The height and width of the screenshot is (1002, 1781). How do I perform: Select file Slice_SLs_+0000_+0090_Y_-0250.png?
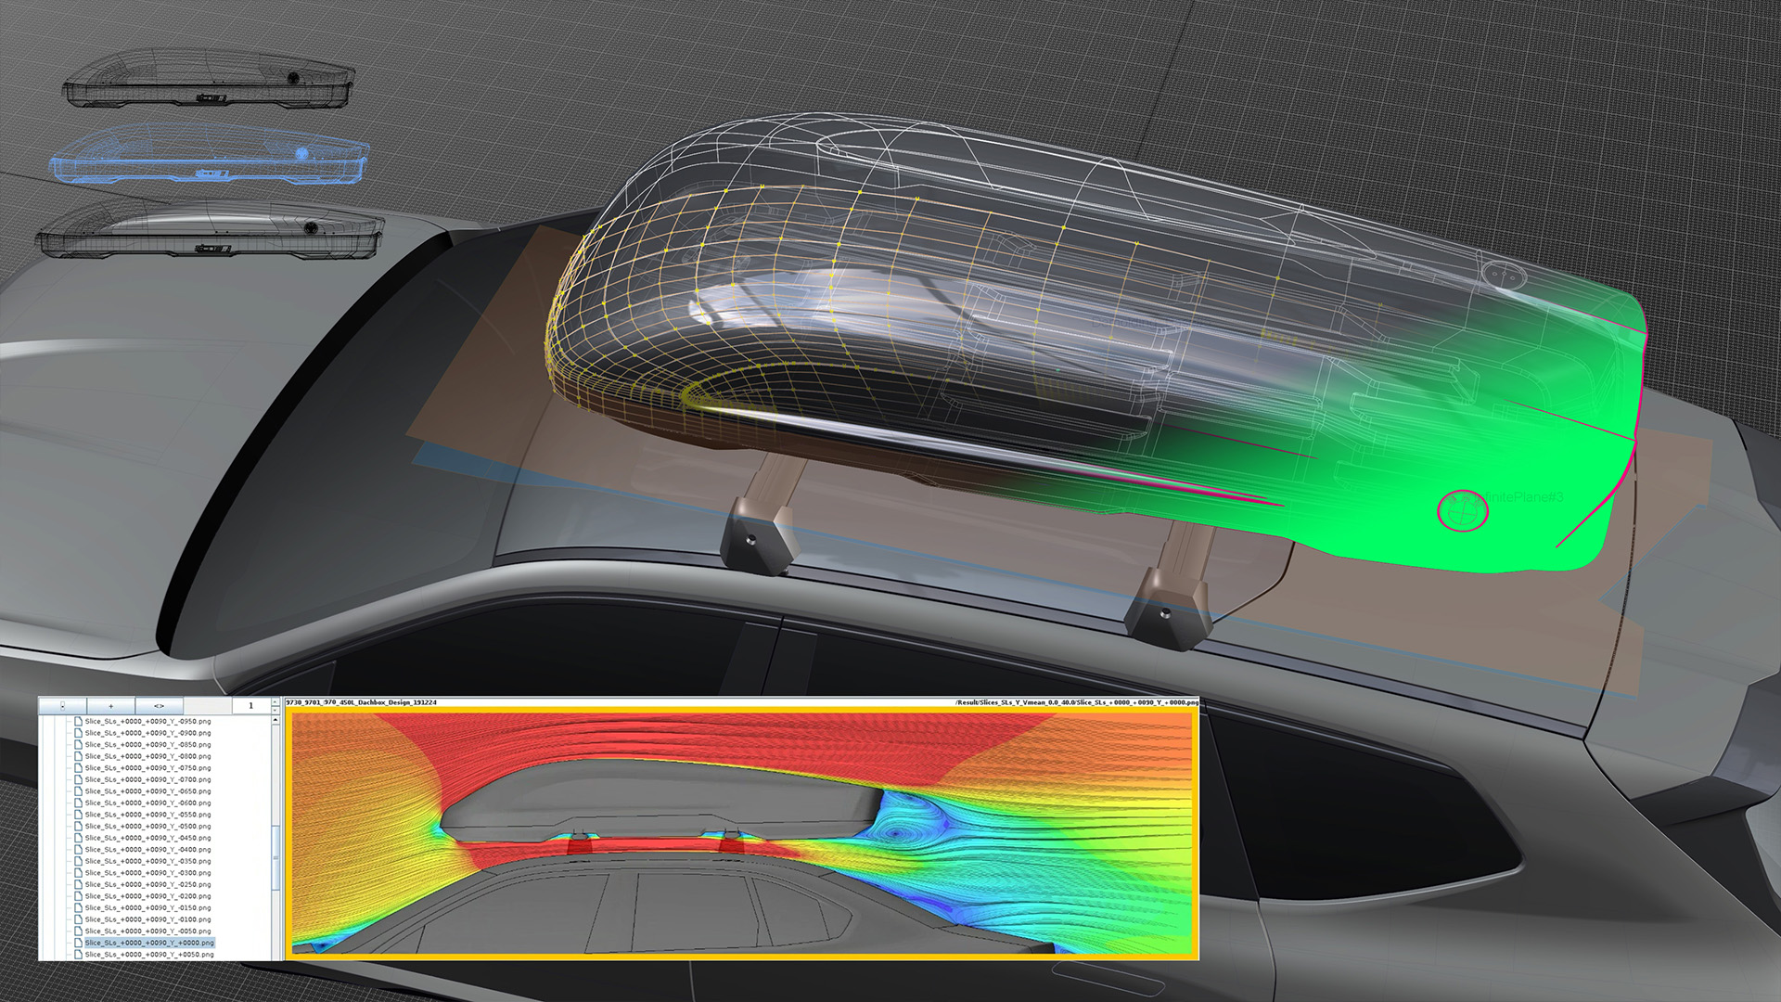pyautogui.click(x=147, y=884)
